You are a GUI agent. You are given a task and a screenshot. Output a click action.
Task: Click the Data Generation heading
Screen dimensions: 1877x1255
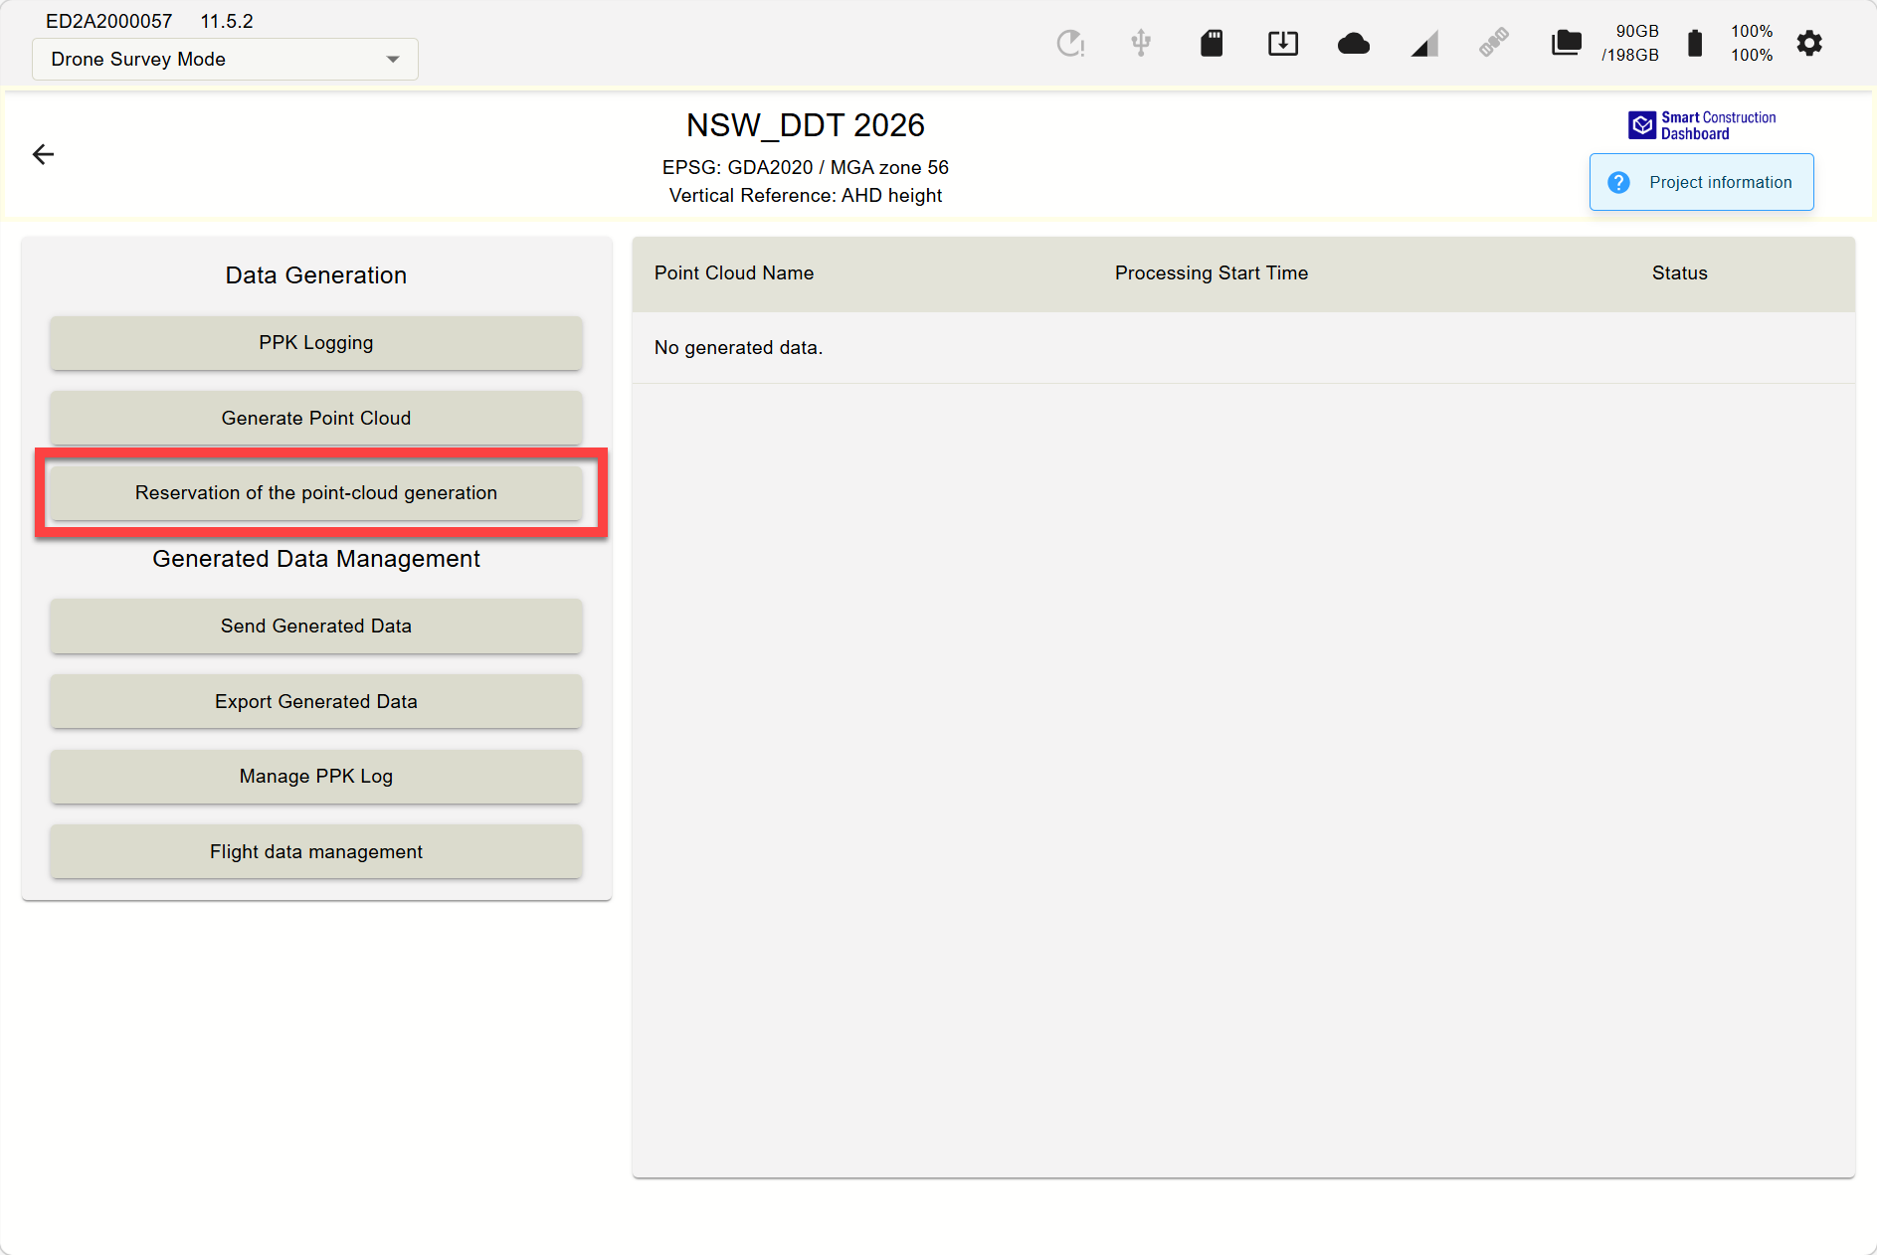316,275
